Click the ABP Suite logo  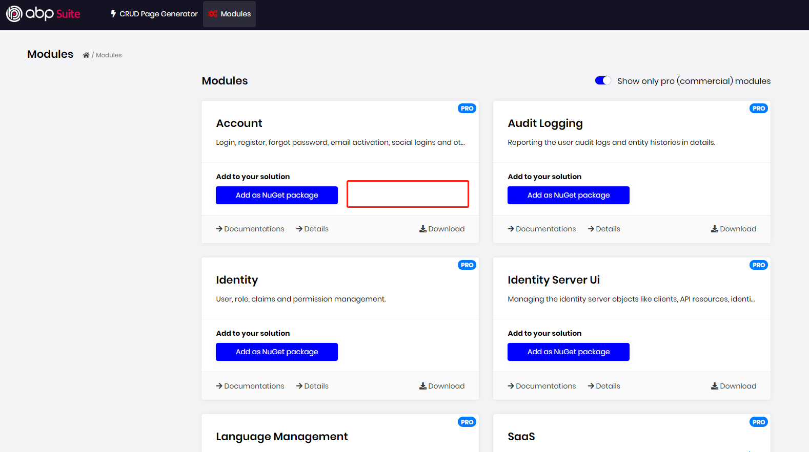tap(43, 14)
